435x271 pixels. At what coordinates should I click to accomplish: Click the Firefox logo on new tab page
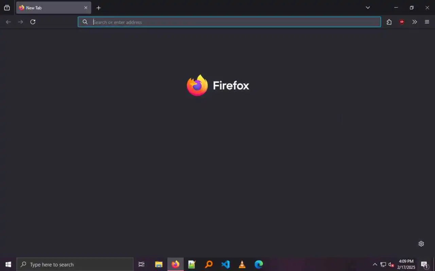pyautogui.click(x=218, y=85)
